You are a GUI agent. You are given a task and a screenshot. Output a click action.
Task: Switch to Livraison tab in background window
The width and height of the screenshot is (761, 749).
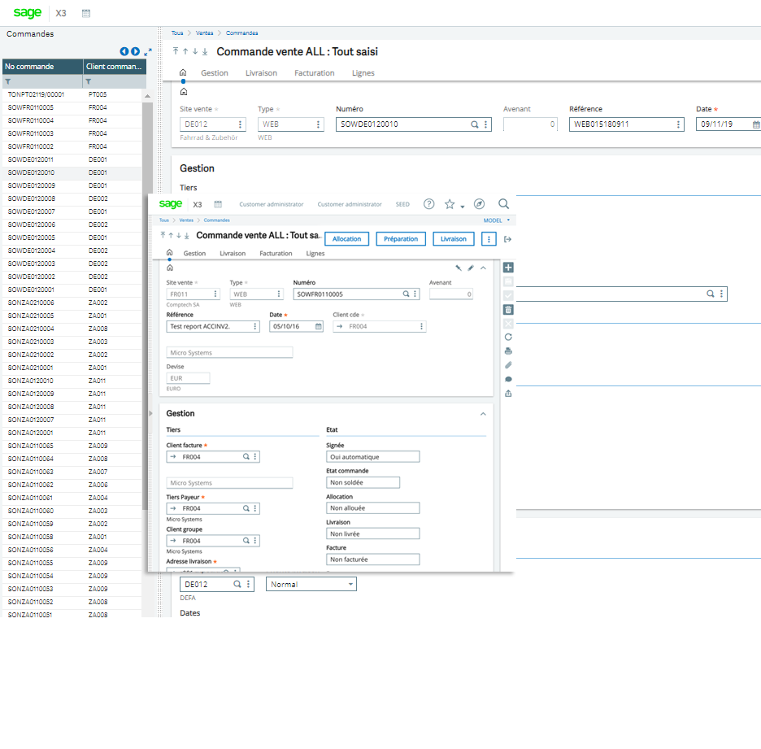click(261, 73)
